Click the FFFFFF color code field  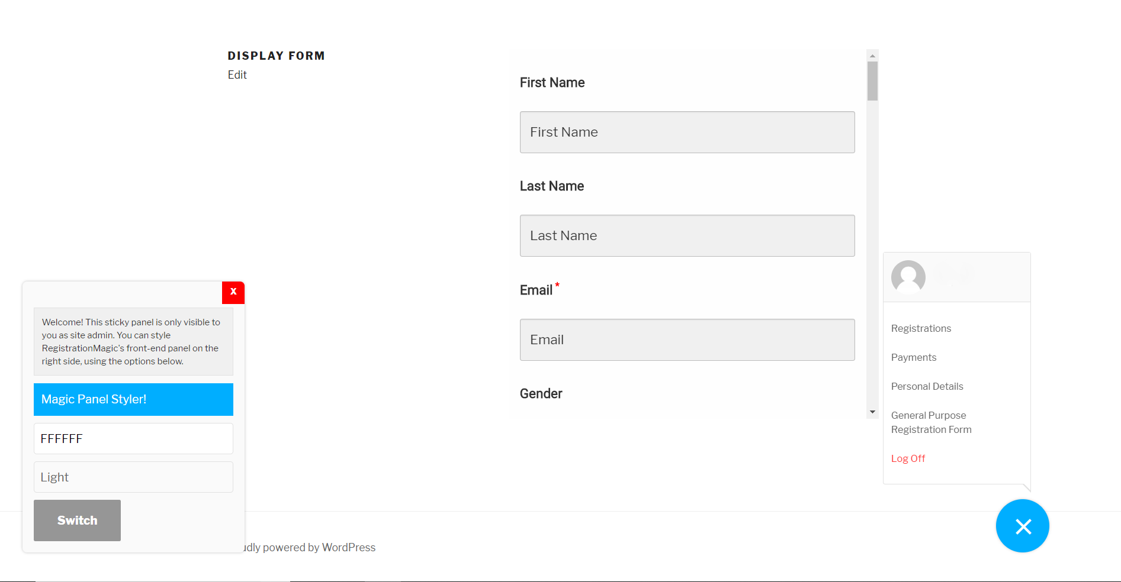[x=133, y=439]
